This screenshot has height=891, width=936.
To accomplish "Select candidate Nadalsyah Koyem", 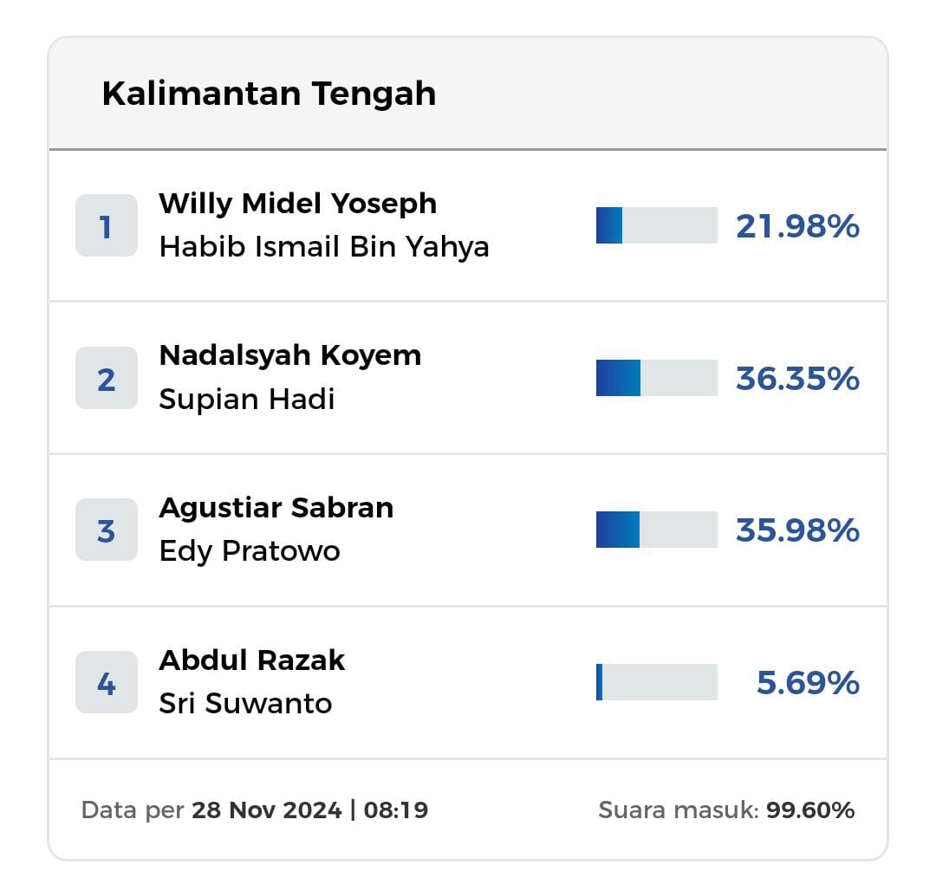I will [x=289, y=355].
